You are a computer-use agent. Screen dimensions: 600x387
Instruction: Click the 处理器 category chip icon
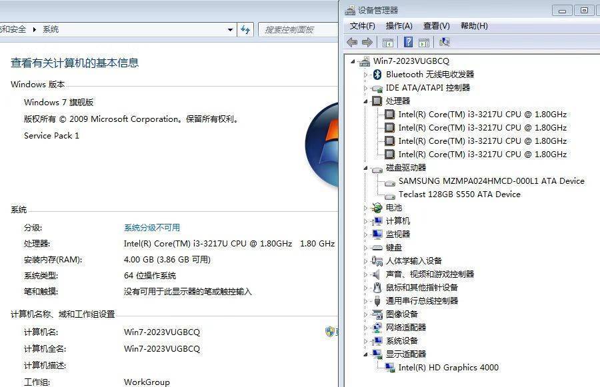tap(377, 101)
